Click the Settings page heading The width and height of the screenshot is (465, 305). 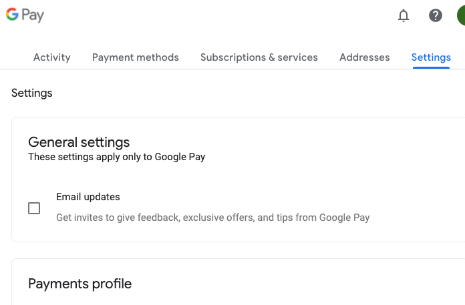(32, 93)
